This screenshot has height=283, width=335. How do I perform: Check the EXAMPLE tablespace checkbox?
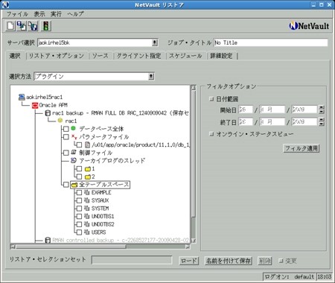79,193
